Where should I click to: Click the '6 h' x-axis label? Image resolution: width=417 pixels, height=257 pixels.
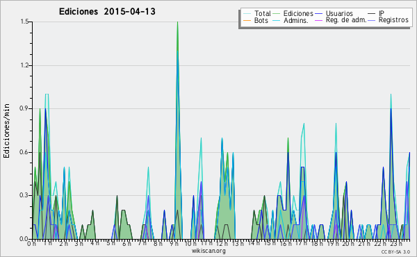pos(126,243)
